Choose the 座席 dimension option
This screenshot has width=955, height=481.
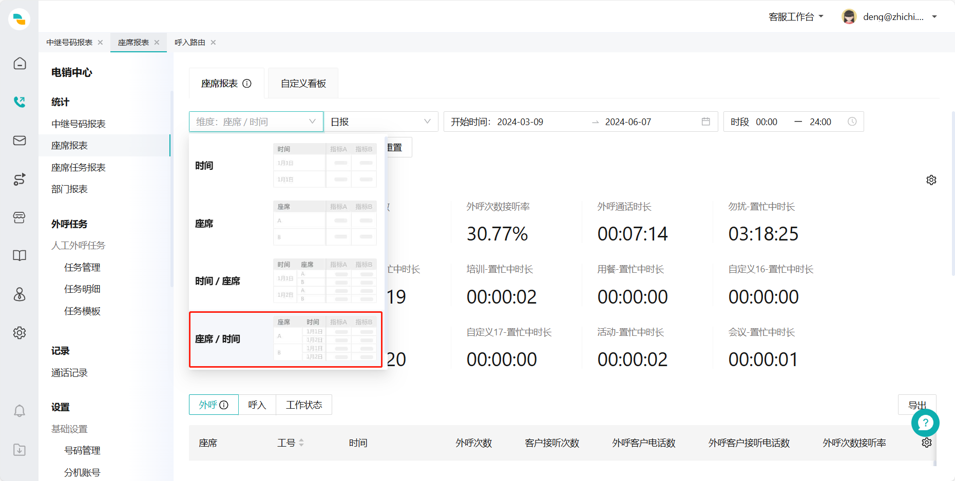[x=285, y=224]
